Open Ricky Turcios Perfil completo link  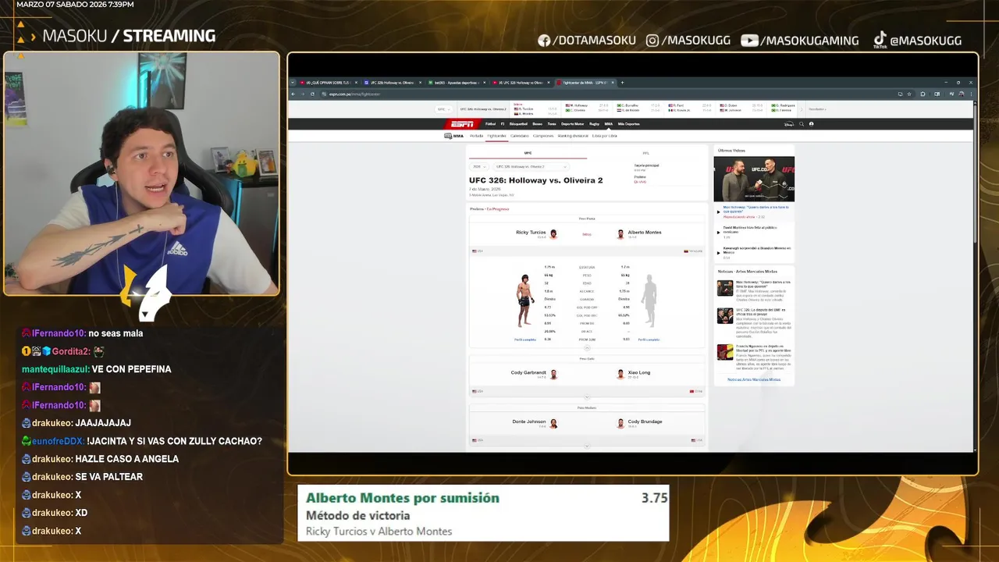pos(525,340)
